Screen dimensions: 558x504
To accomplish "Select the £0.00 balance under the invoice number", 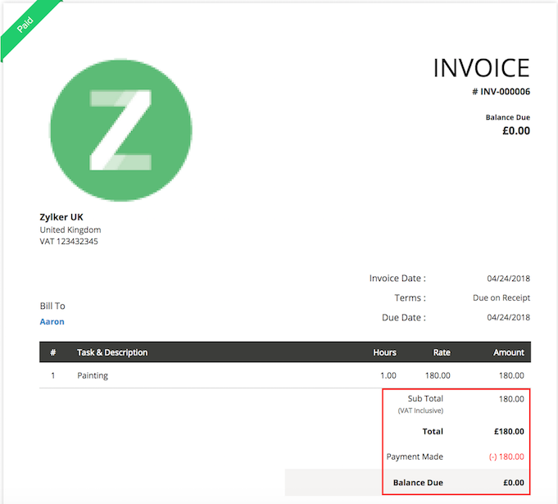I will point(516,130).
